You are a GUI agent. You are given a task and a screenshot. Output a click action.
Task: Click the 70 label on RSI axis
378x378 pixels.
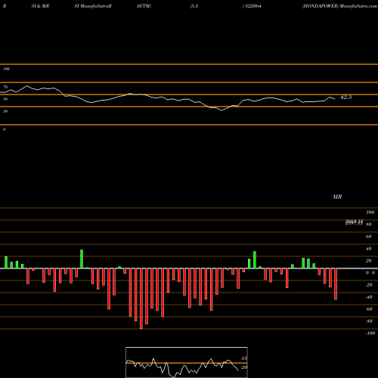(x=5, y=87)
